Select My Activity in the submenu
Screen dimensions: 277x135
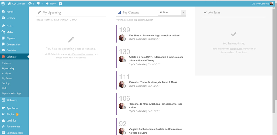[x=8, y=68]
